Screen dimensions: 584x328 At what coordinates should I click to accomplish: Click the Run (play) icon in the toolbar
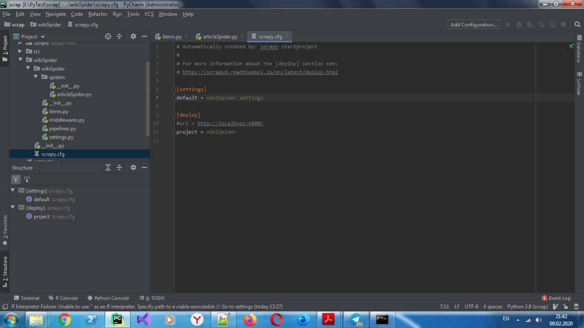click(507, 25)
